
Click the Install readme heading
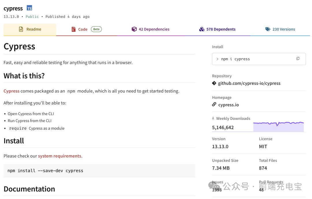point(14,141)
